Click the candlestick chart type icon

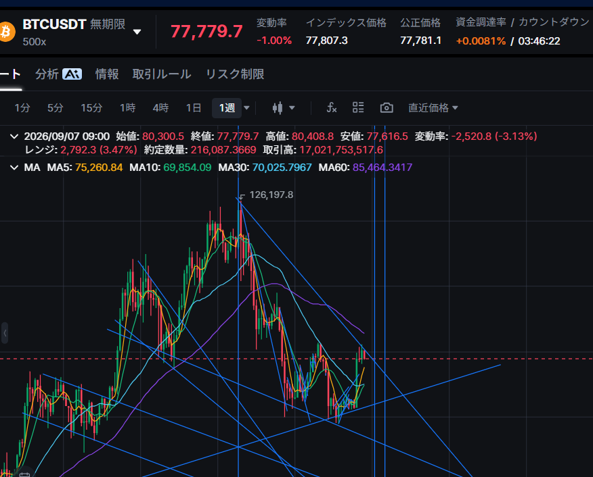click(278, 108)
